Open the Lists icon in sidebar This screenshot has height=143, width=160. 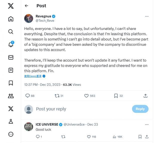point(11,70)
